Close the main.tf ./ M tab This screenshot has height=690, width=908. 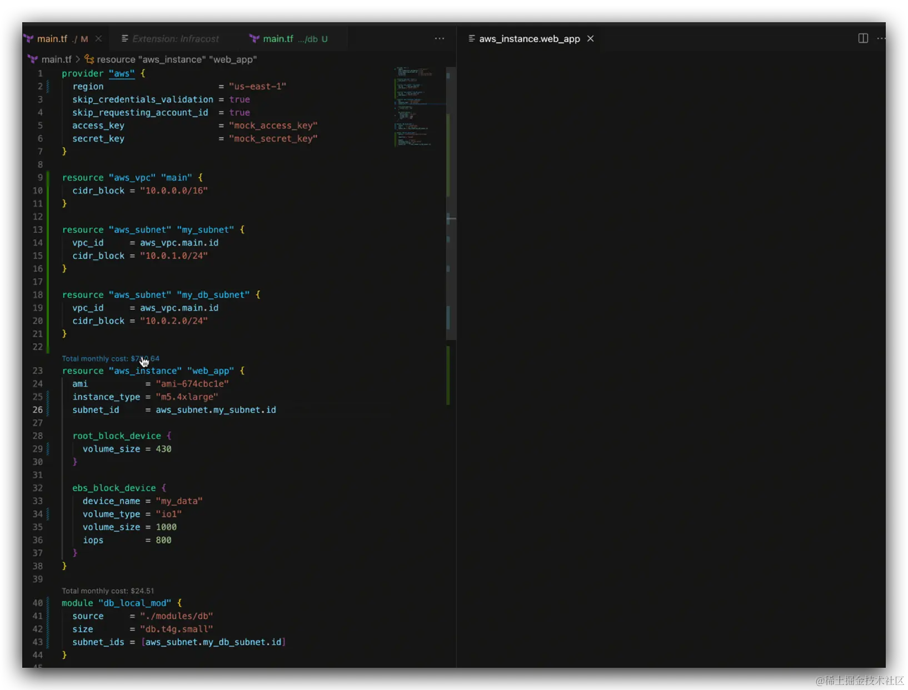98,39
